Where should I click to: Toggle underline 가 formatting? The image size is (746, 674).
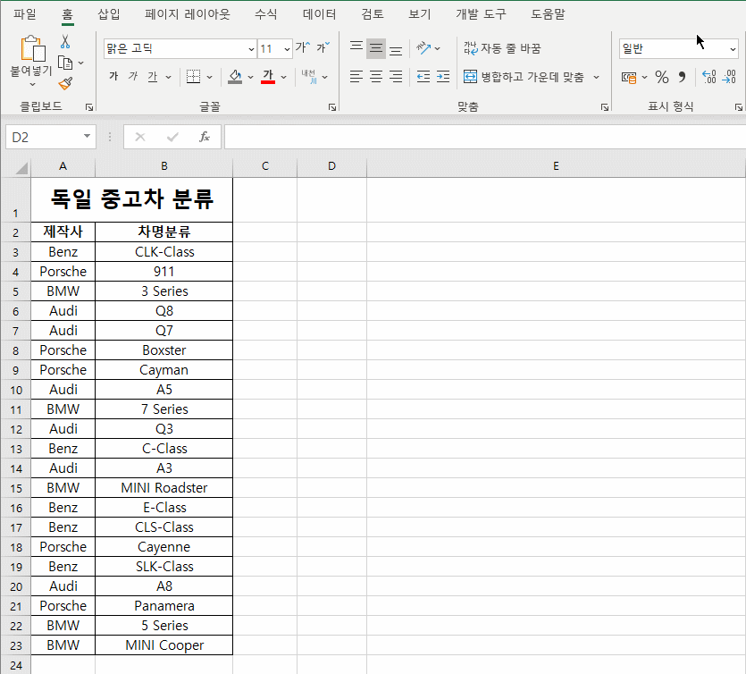[152, 76]
